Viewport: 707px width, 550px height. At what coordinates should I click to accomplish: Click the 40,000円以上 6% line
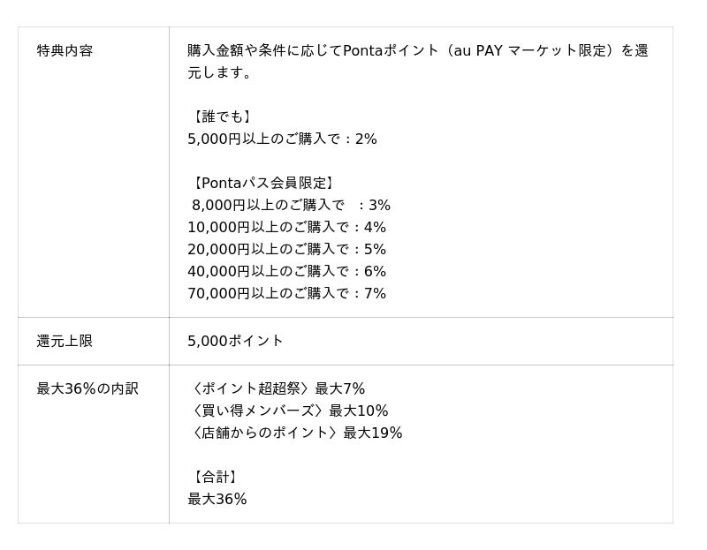[x=286, y=271]
